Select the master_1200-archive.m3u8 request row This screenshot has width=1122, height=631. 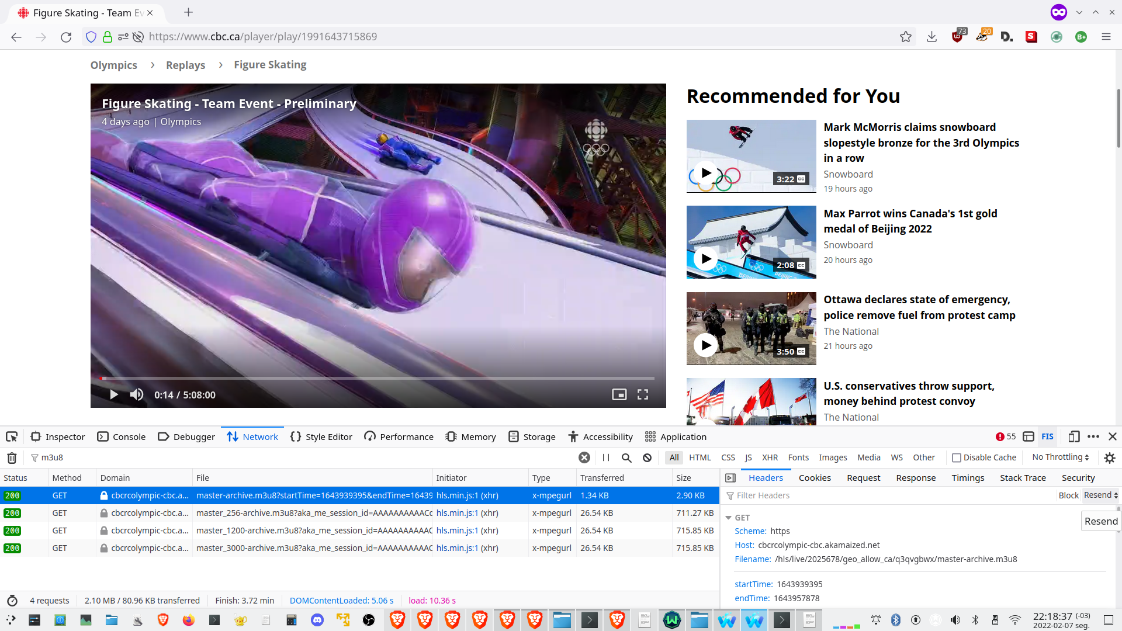[359, 531]
